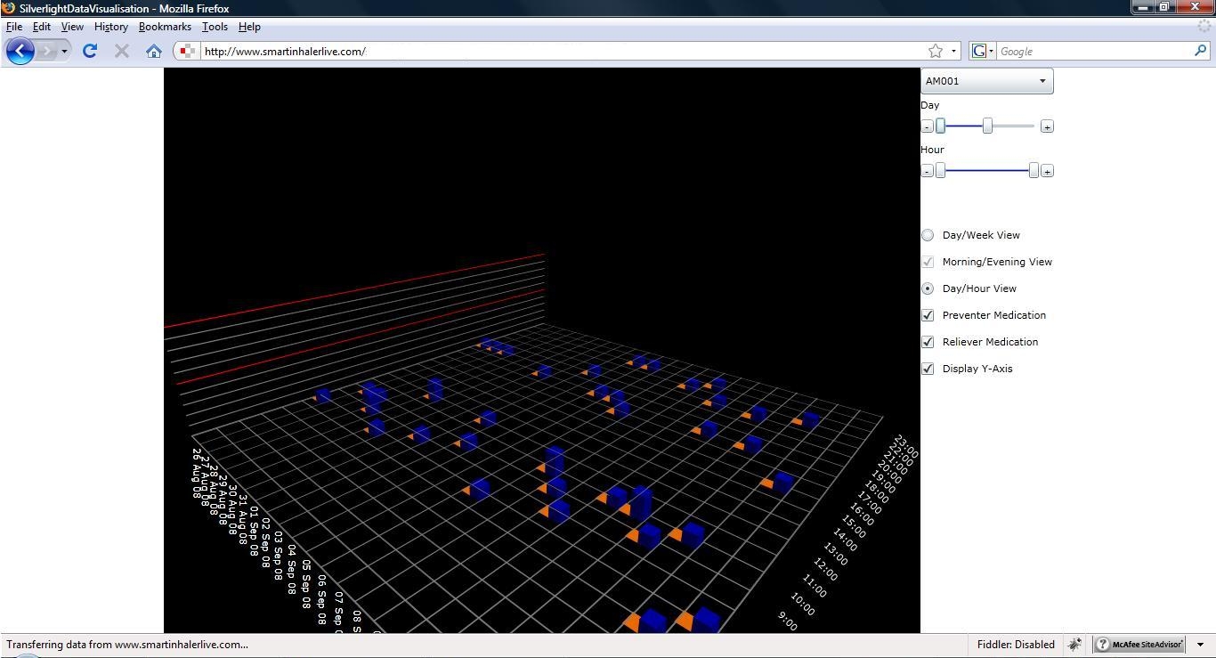
Task: Open the back/forward history dropdown arrow
Action: (x=64, y=52)
